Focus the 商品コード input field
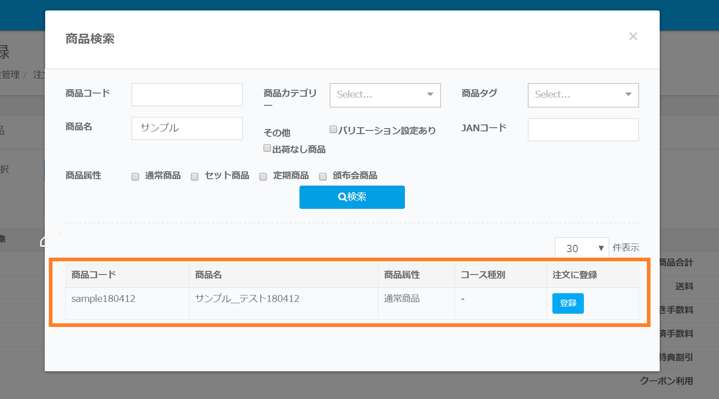 pyautogui.click(x=187, y=94)
